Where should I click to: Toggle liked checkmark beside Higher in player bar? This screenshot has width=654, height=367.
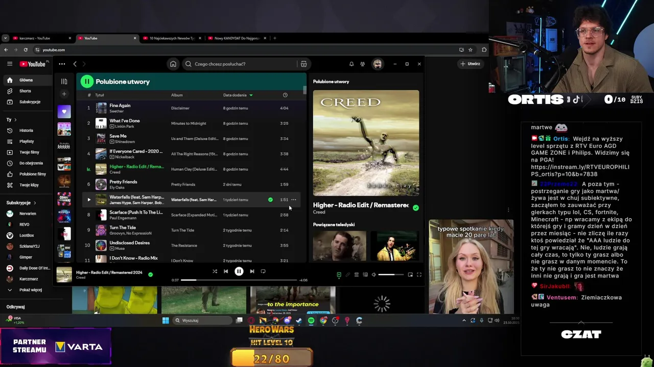(x=150, y=274)
